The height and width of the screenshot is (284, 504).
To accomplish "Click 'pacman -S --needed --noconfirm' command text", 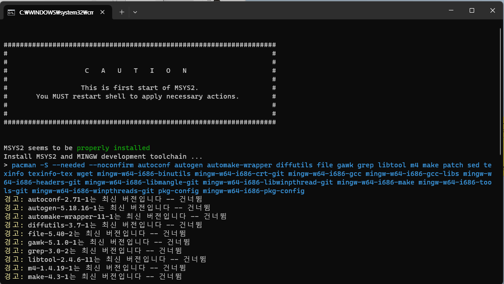I will click(x=73, y=166).
